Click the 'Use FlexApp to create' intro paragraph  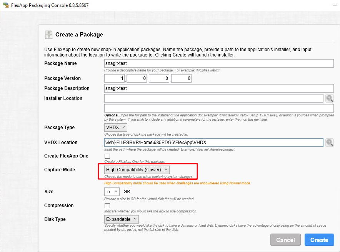point(178,52)
